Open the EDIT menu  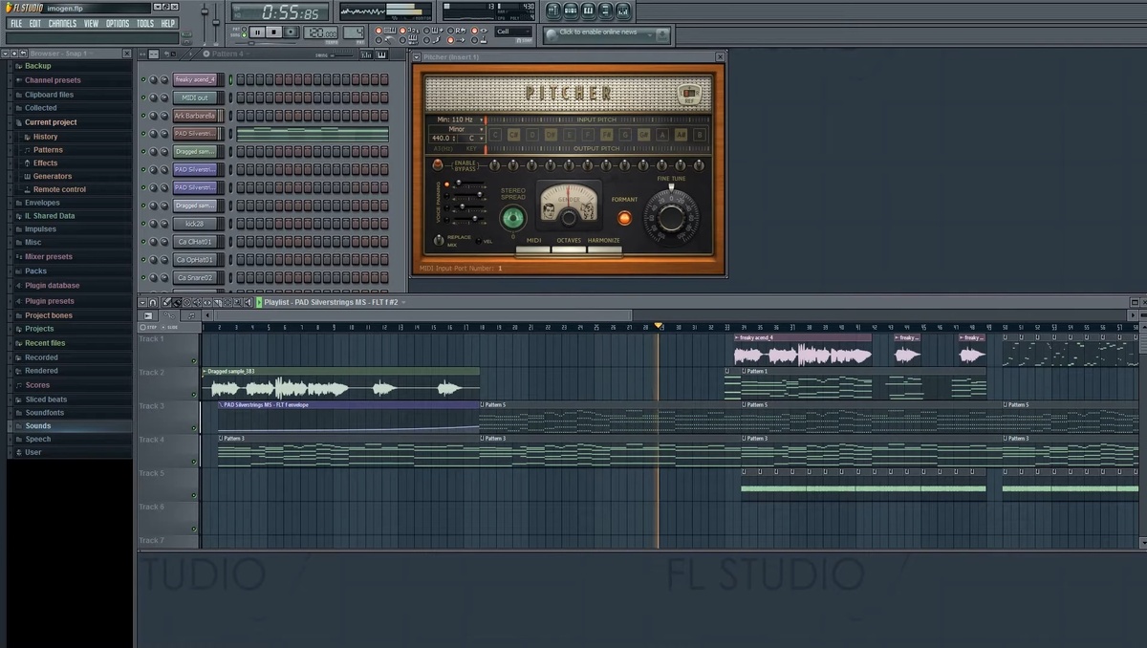pos(34,23)
